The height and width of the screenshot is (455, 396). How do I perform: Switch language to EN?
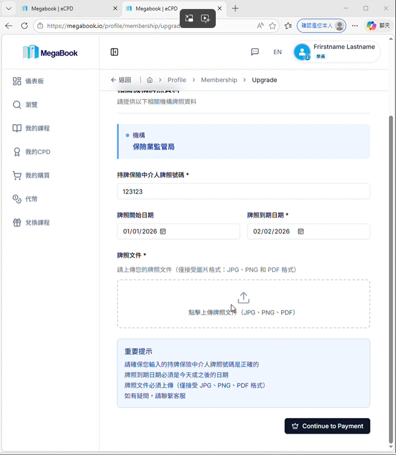click(277, 52)
